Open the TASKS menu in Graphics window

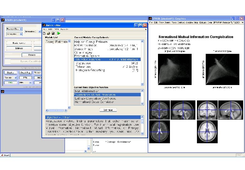pos(237,23)
